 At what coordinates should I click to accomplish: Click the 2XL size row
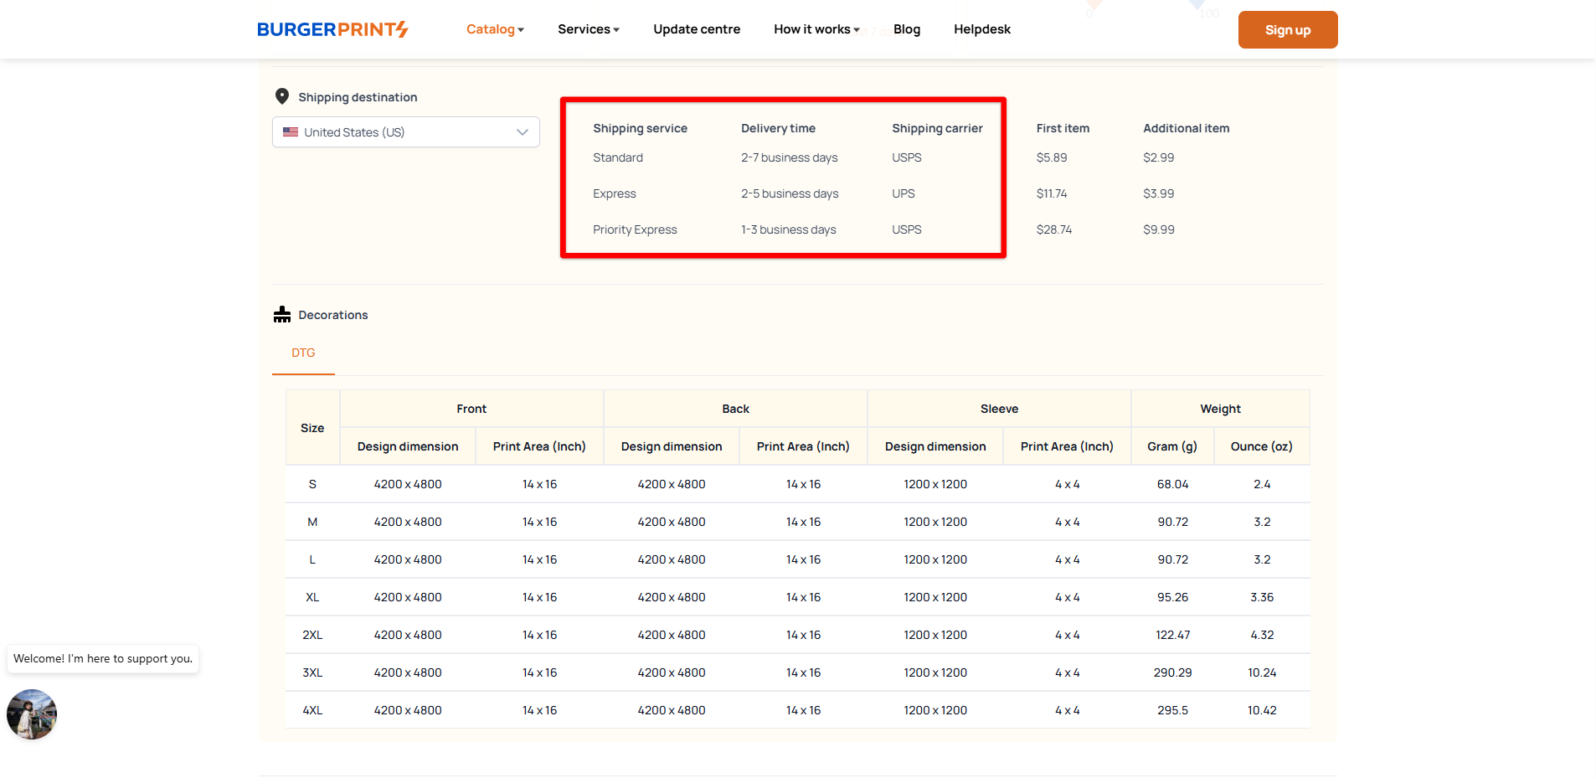tap(312, 635)
